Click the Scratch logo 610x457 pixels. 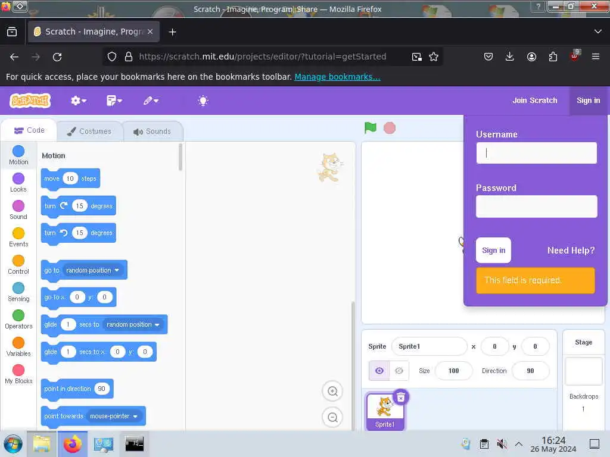30,101
